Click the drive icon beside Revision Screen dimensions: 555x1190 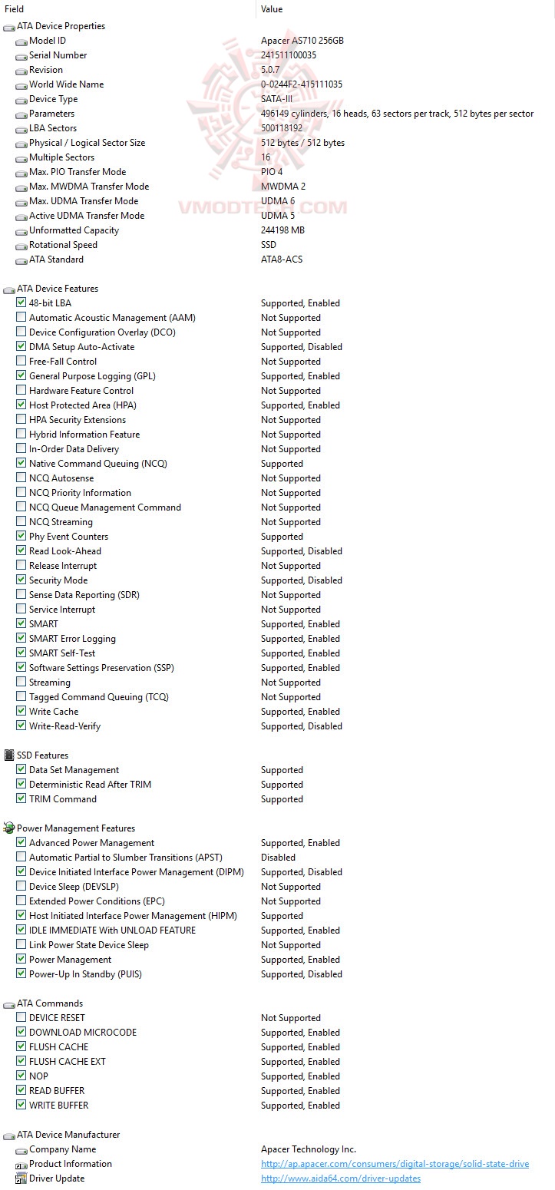(x=21, y=70)
